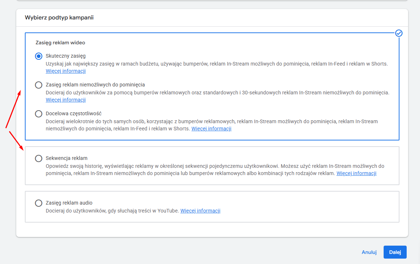Click the Anuluj button
The height and width of the screenshot is (264, 420).
point(369,252)
